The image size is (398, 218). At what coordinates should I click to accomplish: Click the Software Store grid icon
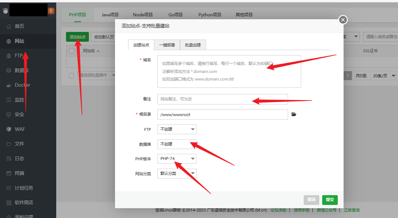click(9, 203)
